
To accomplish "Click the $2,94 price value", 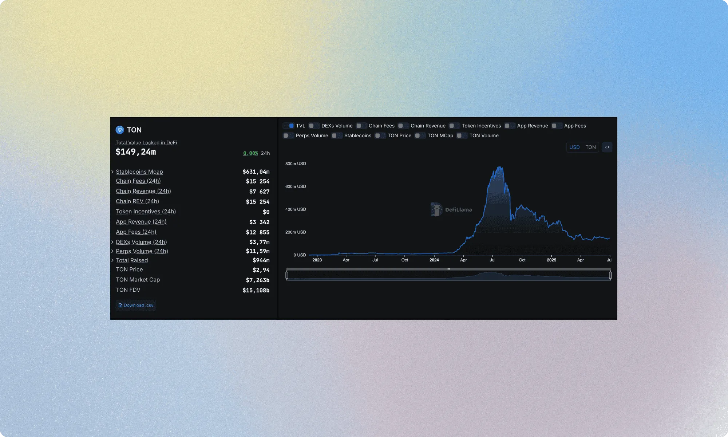I will click(261, 270).
